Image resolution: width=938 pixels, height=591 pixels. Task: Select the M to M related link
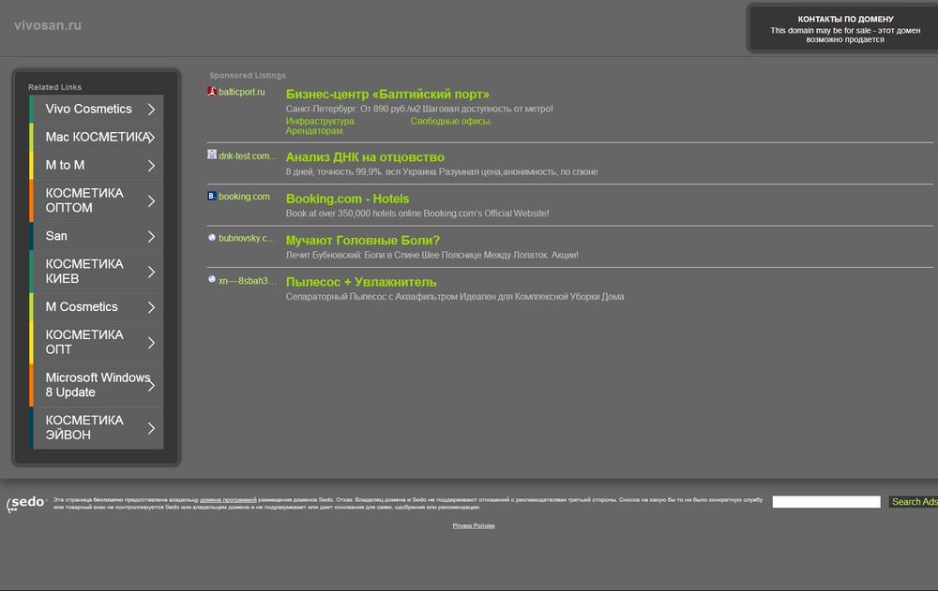pos(97,165)
